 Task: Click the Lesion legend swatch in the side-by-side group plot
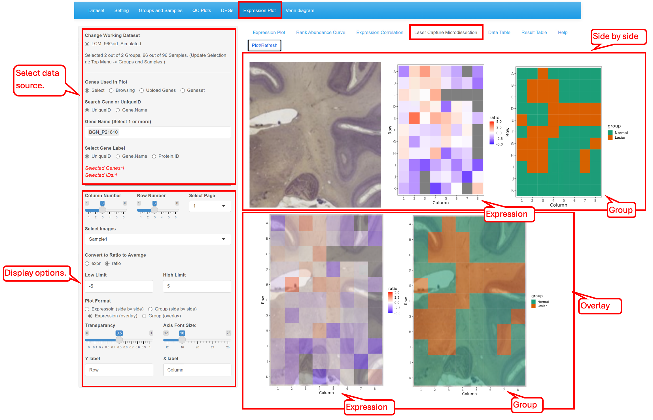610,138
